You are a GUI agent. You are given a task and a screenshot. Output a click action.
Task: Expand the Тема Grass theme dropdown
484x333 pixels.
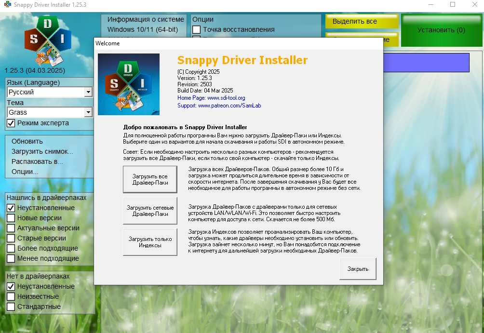(x=88, y=112)
